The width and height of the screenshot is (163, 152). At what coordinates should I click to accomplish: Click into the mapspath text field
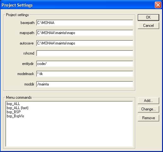tap(85, 33)
